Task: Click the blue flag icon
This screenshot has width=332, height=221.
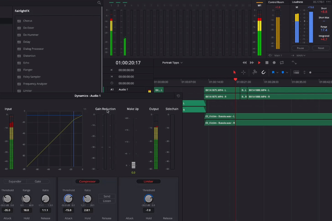Action: [273, 72]
